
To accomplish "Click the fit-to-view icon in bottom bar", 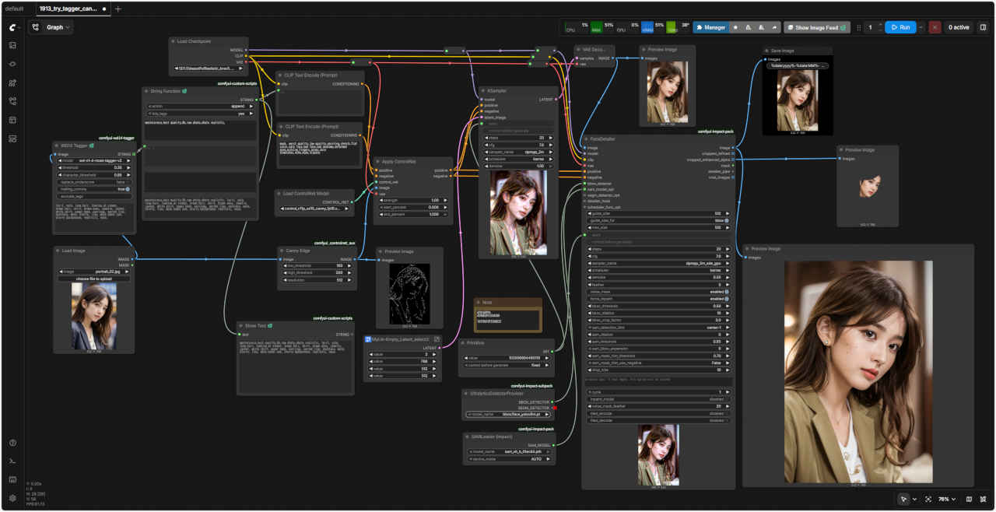I will point(928,499).
